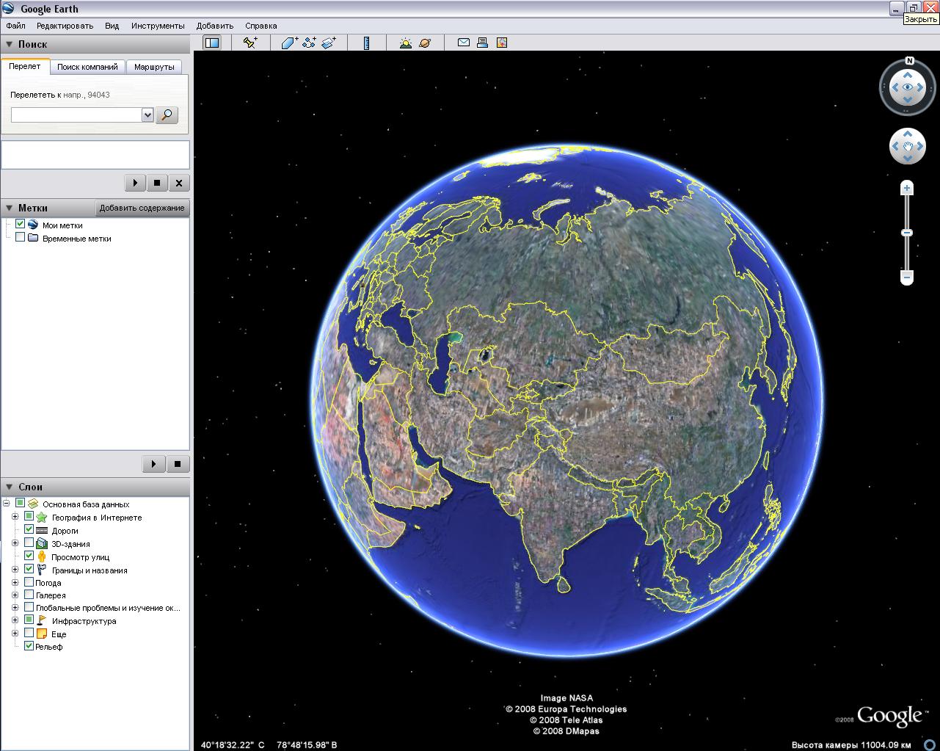940x751 pixels.
Task: Open the Редактировать menu
Action: (65, 26)
